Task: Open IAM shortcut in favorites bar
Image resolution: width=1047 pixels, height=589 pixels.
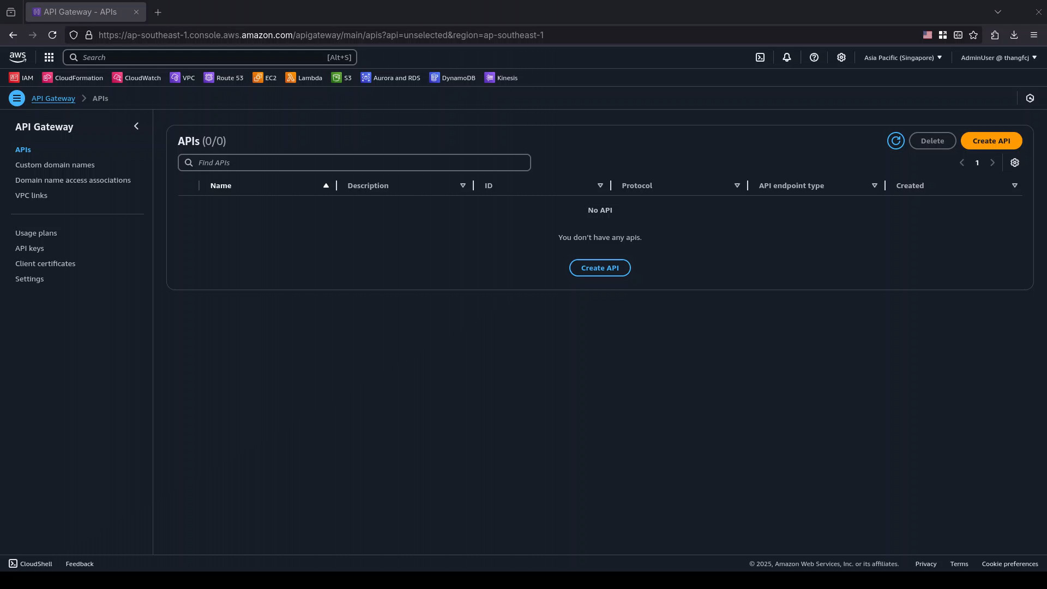Action: [x=21, y=78]
